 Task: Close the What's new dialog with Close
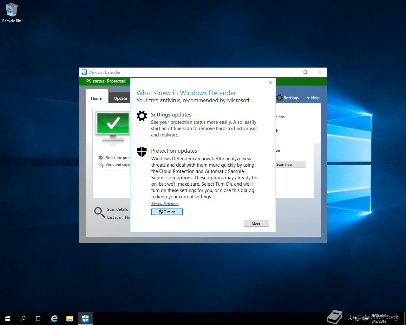click(x=256, y=223)
